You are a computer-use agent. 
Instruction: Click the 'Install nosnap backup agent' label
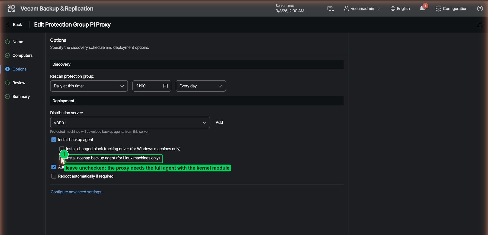coord(113,158)
